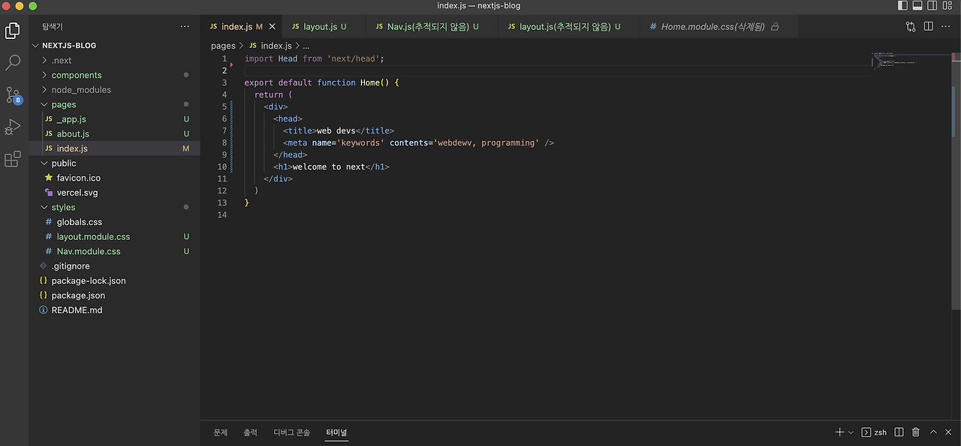Screen dimensions: 961x446
Task: Open a new terminal with the plus icon
Action: click(838, 432)
